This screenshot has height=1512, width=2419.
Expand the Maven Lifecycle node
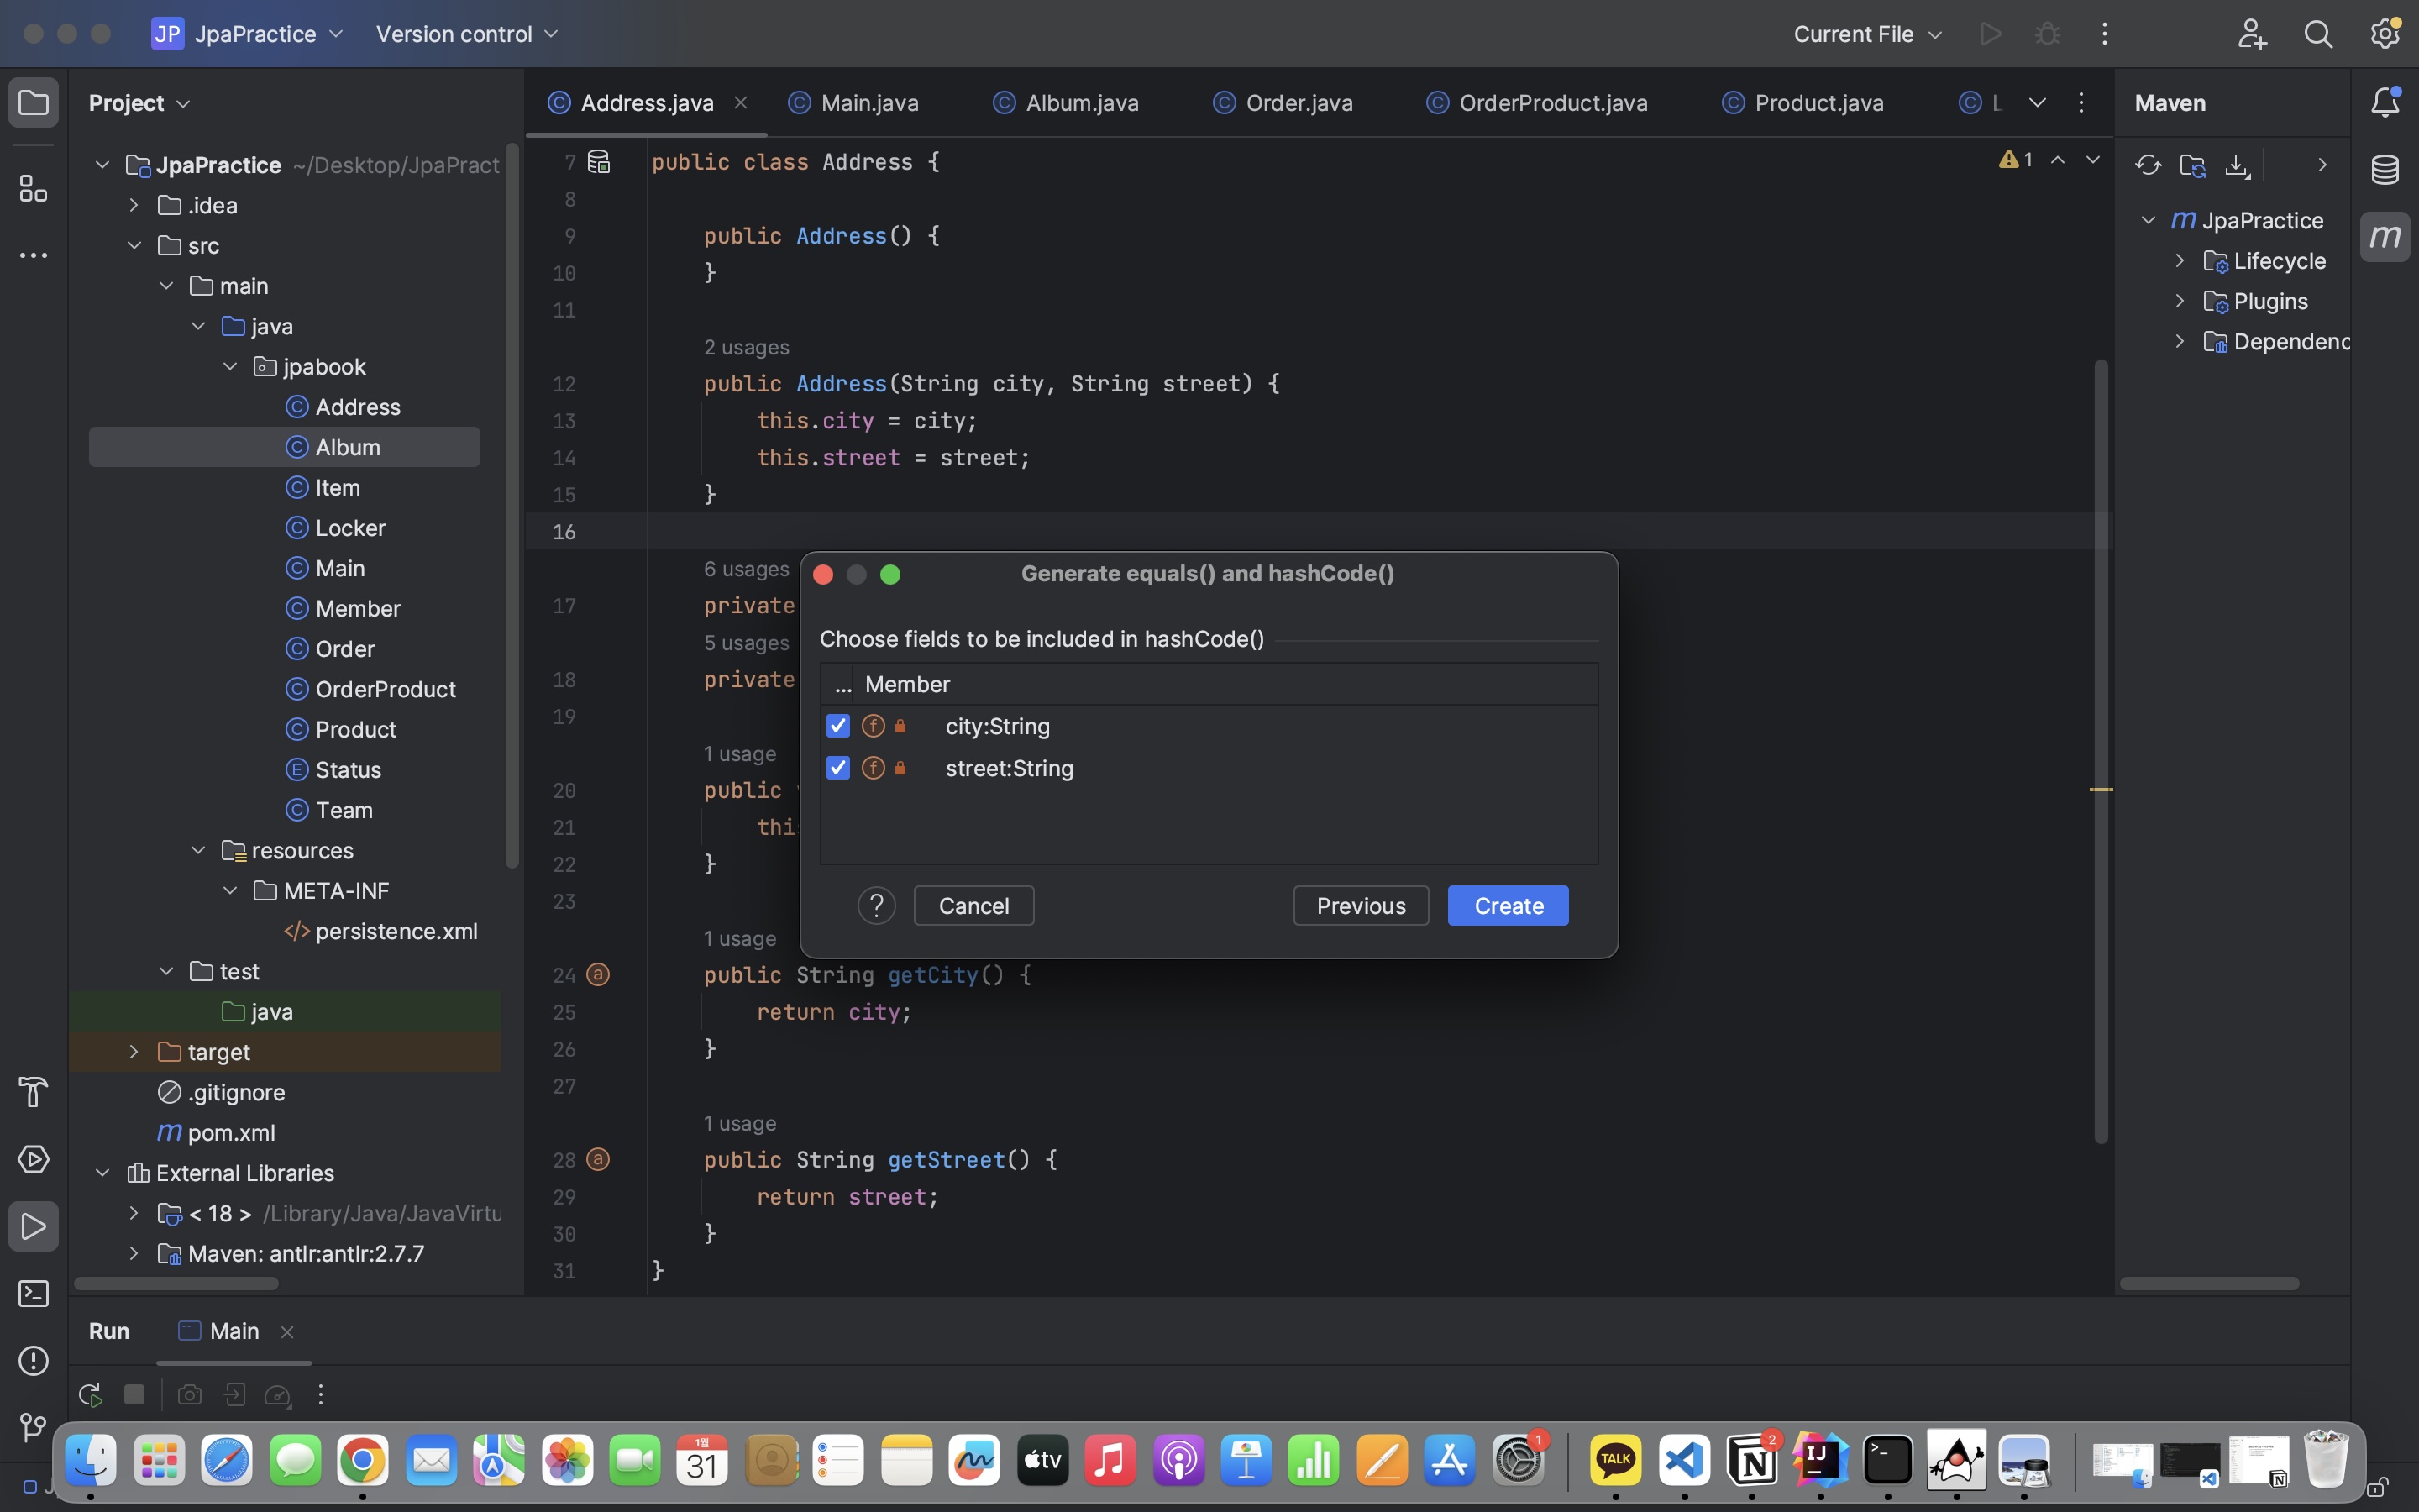2179,261
